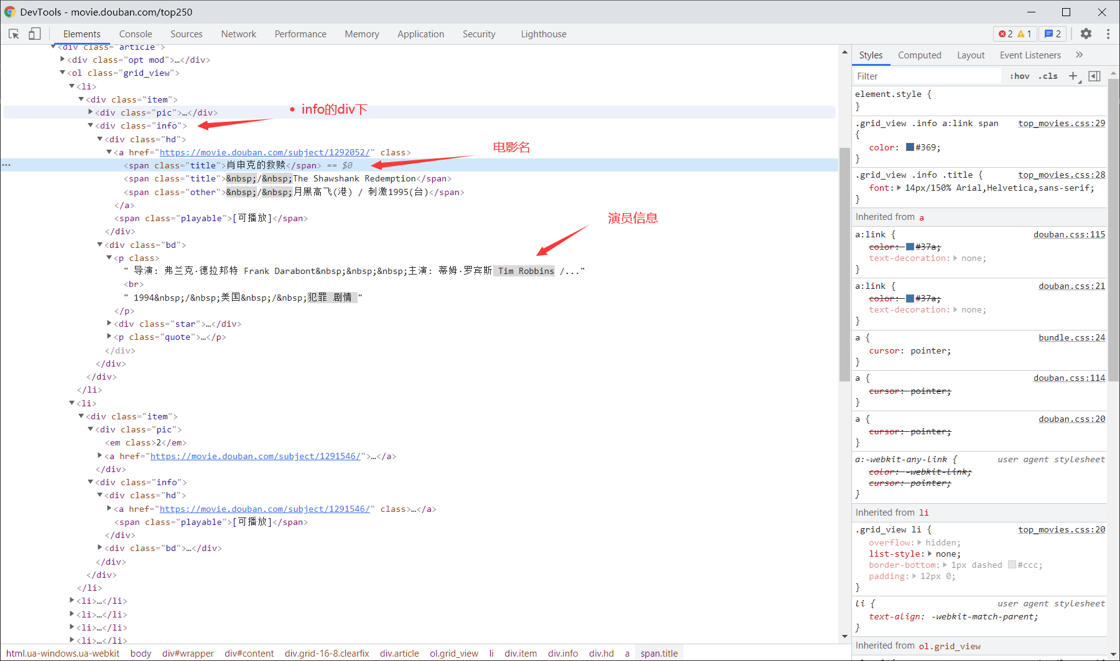
Task: Select ol.grid_view in the breadcrumb bar
Action: (x=454, y=653)
